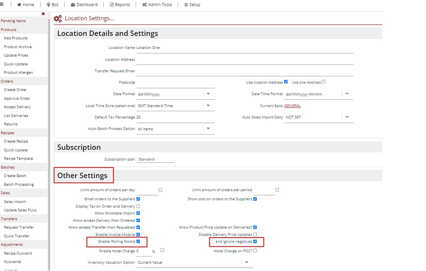Uncheck the Ignore negatives checkbox
The height and width of the screenshot is (271, 426).
click(x=255, y=242)
